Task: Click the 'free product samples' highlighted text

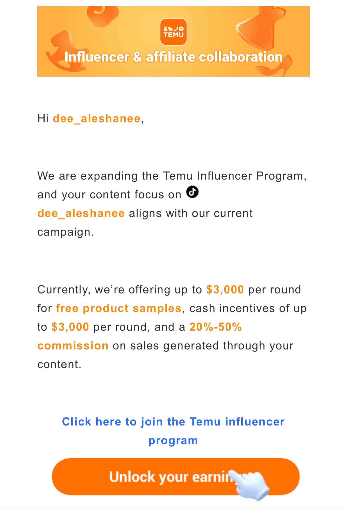Action: [119, 308]
